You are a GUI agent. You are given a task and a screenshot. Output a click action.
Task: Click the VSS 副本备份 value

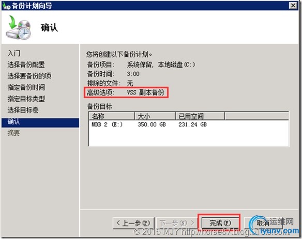[145, 92]
